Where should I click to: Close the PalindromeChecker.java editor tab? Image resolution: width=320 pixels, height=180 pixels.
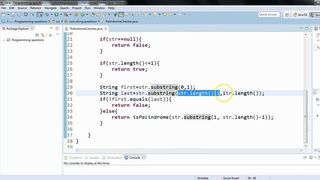[105, 29]
